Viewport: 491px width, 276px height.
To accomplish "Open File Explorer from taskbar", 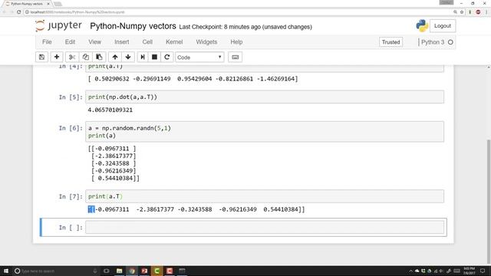I will click(120, 271).
